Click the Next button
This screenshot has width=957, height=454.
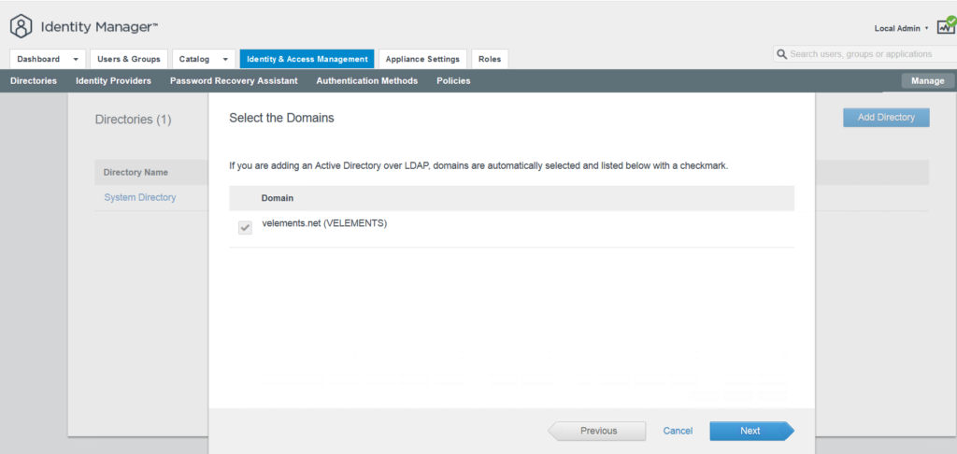(x=750, y=431)
